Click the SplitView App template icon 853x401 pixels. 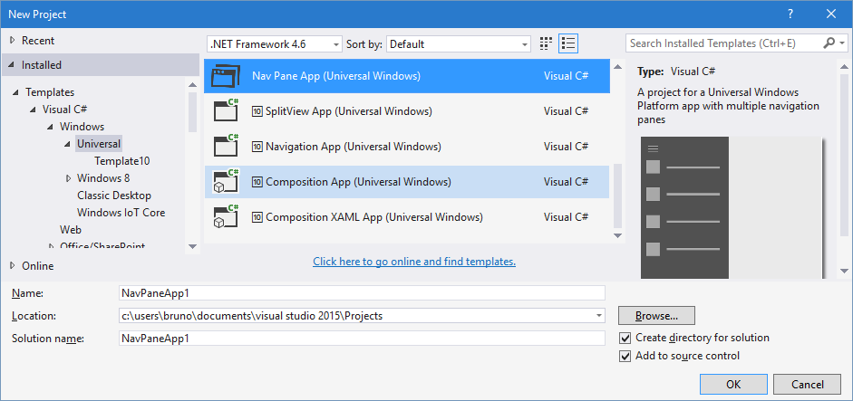225,111
